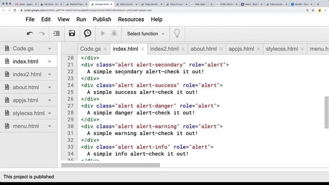329x185 pixels.
Task: Close the about.html editor tab
Action: pos(221,49)
